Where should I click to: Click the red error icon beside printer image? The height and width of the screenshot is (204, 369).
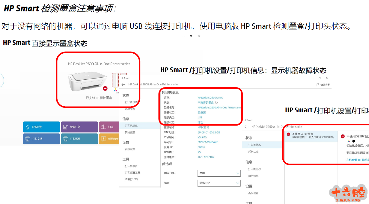pos(105,88)
